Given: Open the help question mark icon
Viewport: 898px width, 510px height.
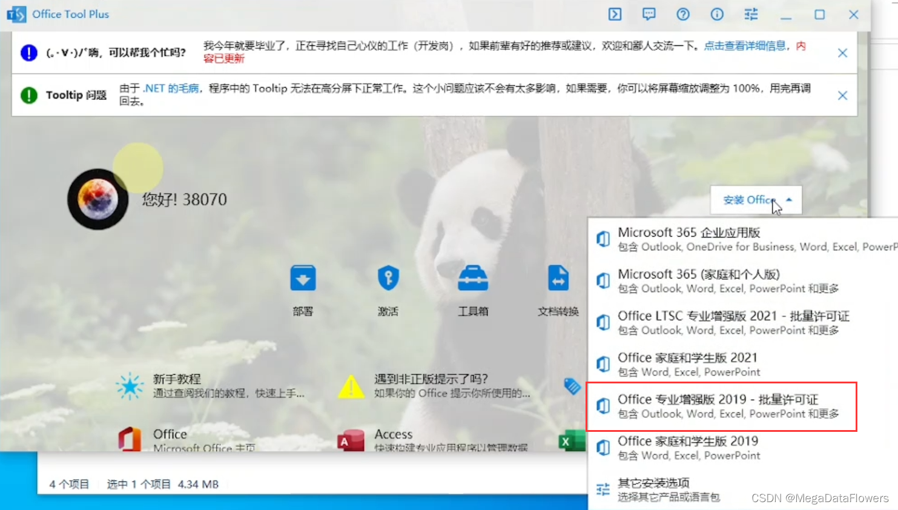Looking at the screenshot, I should tap(682, 14).
